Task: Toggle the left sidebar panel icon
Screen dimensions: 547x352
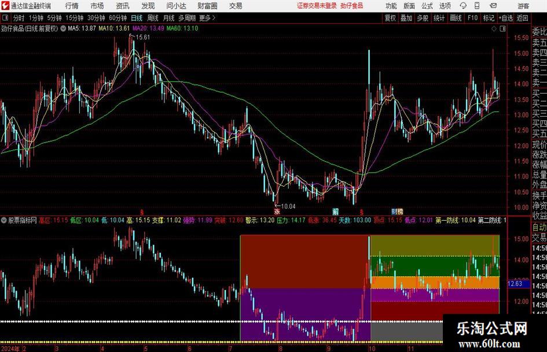Action: click(5, 18)
